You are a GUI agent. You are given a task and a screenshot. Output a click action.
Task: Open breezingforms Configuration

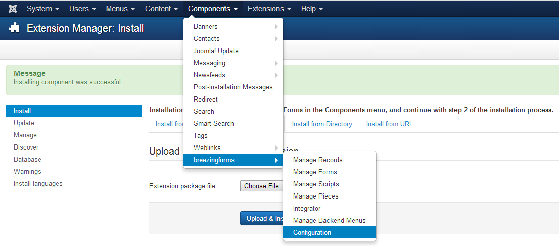[x=330, y=233]
